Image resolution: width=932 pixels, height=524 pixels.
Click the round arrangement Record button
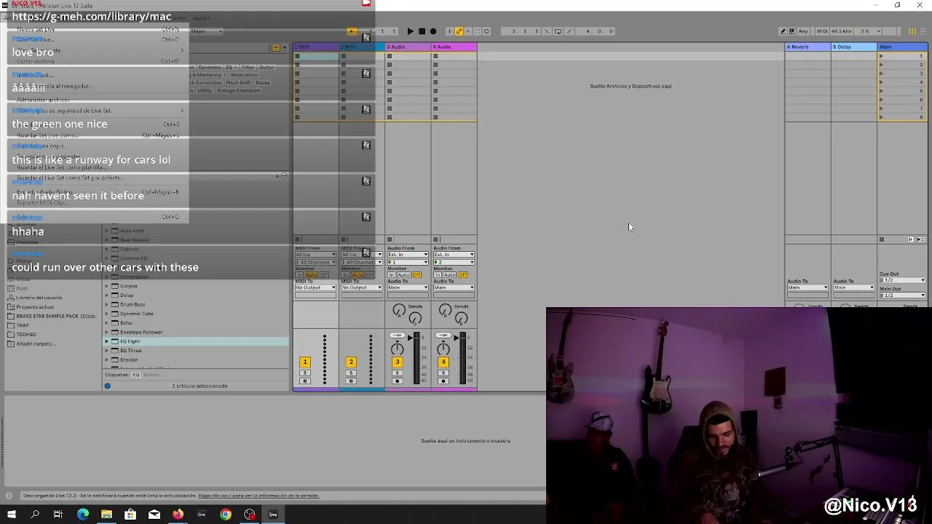[x=433, y=31]
